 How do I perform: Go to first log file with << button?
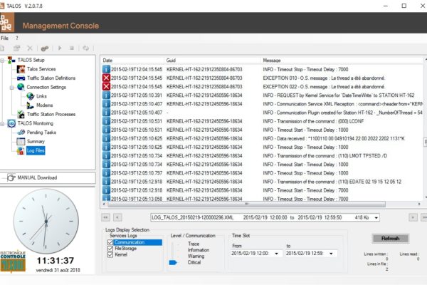click(105, 217)
